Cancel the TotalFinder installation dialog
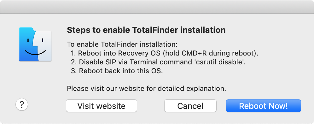Screen dimensions: 314x124 pos(190,106)
